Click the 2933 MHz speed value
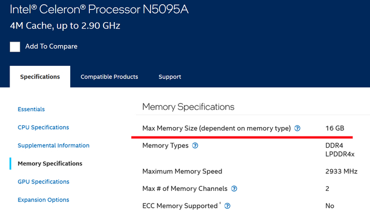The image size is (370, 213). tap(341, 171)
